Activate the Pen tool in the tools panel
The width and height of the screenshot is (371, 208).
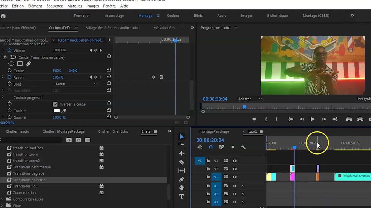[182, 179]
